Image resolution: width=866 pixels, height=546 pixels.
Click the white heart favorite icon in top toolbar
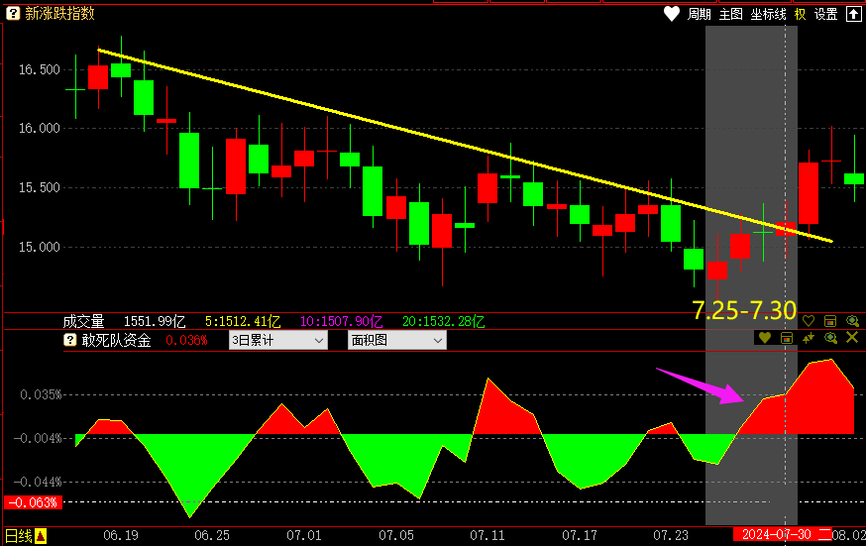pos(672,14)
